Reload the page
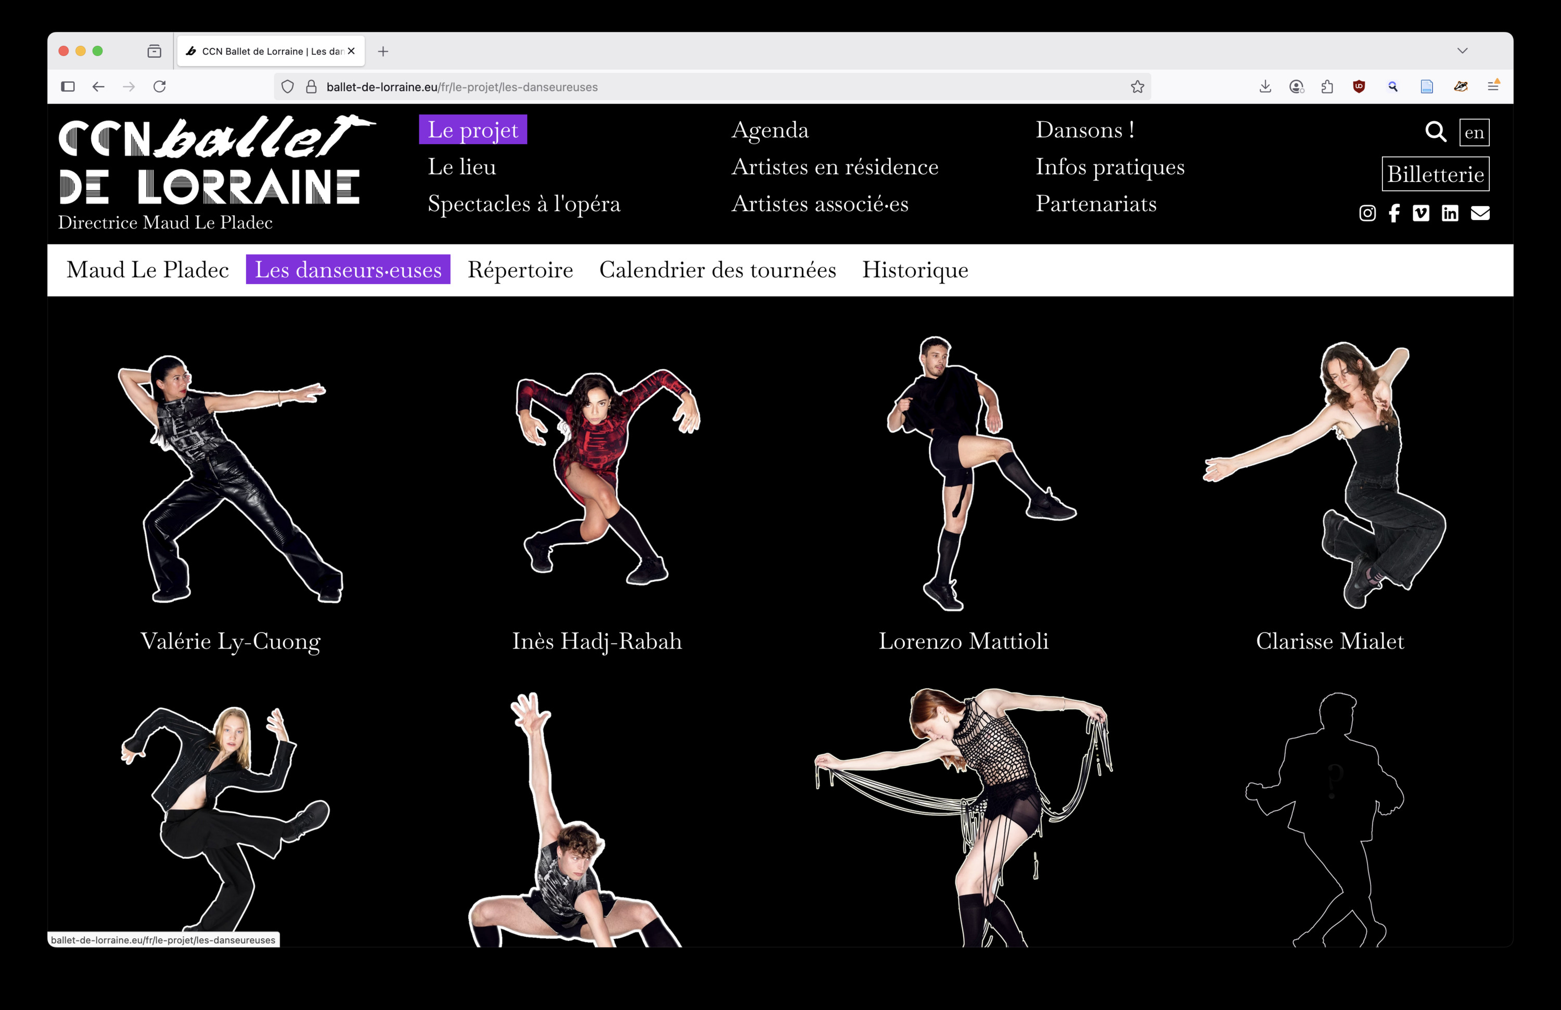1561x1010 pixels. pos(159,86)
